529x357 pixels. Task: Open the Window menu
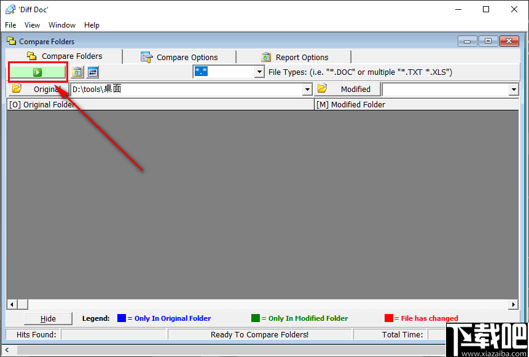[x=62, y=25]
